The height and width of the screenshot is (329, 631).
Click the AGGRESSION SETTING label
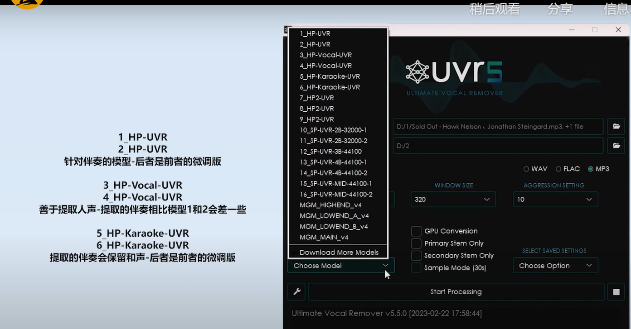coord(554,186)
